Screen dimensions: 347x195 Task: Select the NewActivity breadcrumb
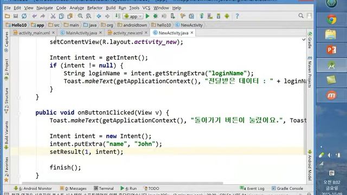(x=189, y=25)
